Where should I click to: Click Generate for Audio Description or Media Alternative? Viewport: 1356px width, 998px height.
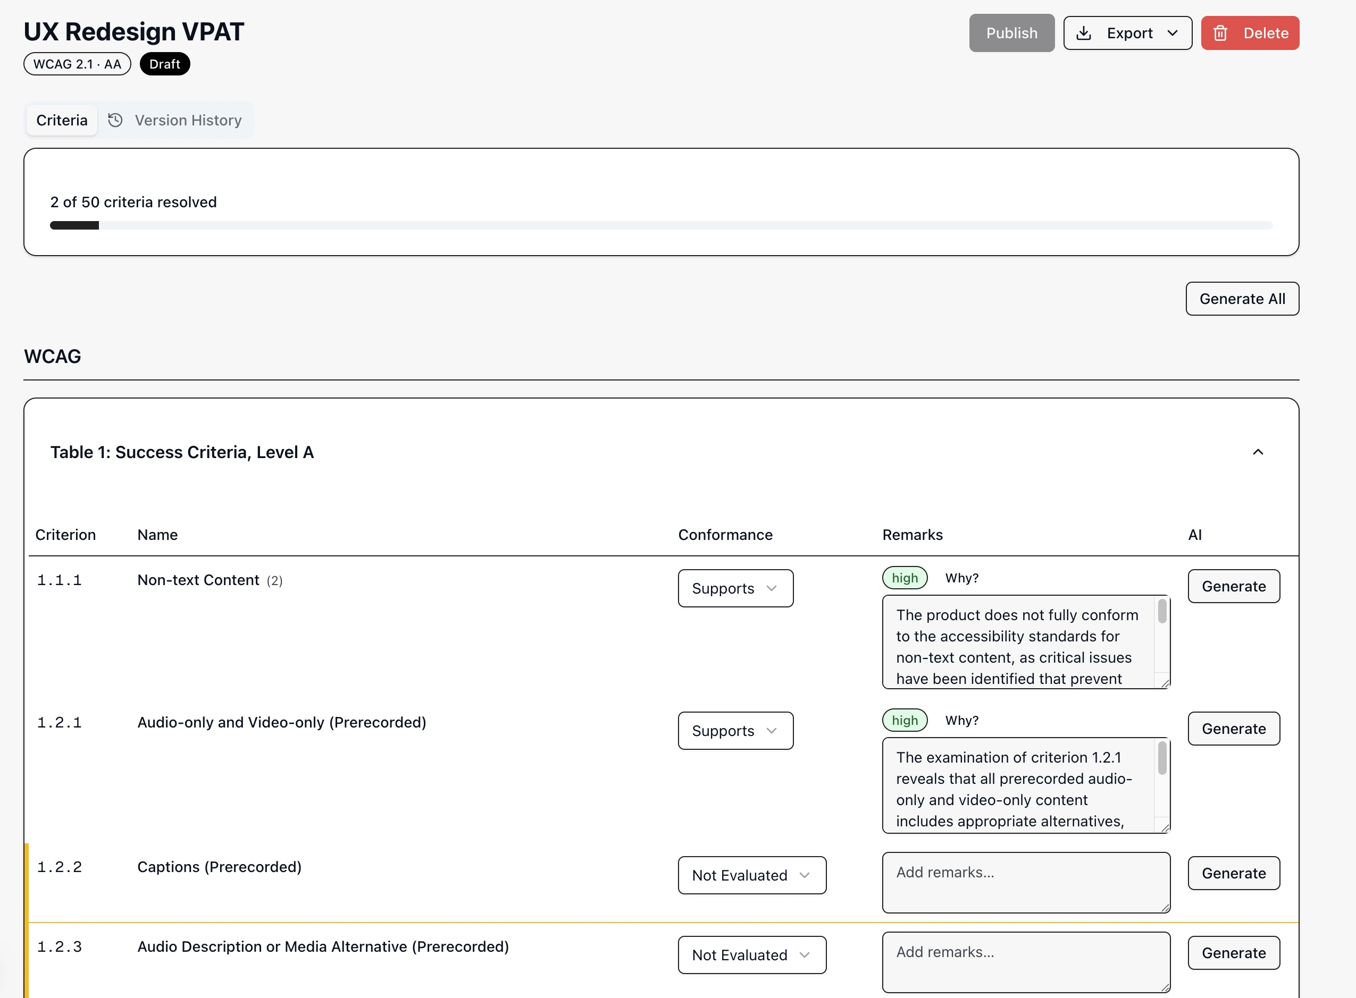pyautogui.click(x=1234, y=953)
